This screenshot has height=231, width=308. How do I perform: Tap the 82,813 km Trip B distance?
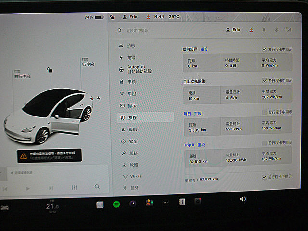[198, 162]
